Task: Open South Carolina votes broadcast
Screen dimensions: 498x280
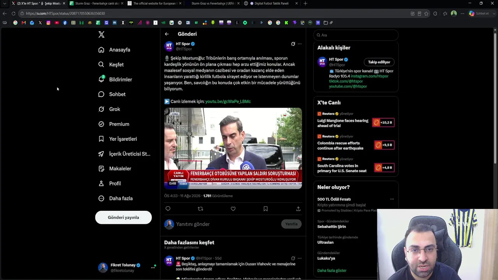Action: (x=356, y=168)
